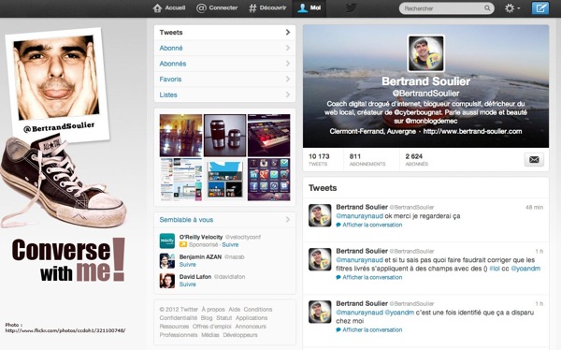Open Favoris in the sidebar
Viewport: 561px width, 350px height.
(x=224, y=80)
